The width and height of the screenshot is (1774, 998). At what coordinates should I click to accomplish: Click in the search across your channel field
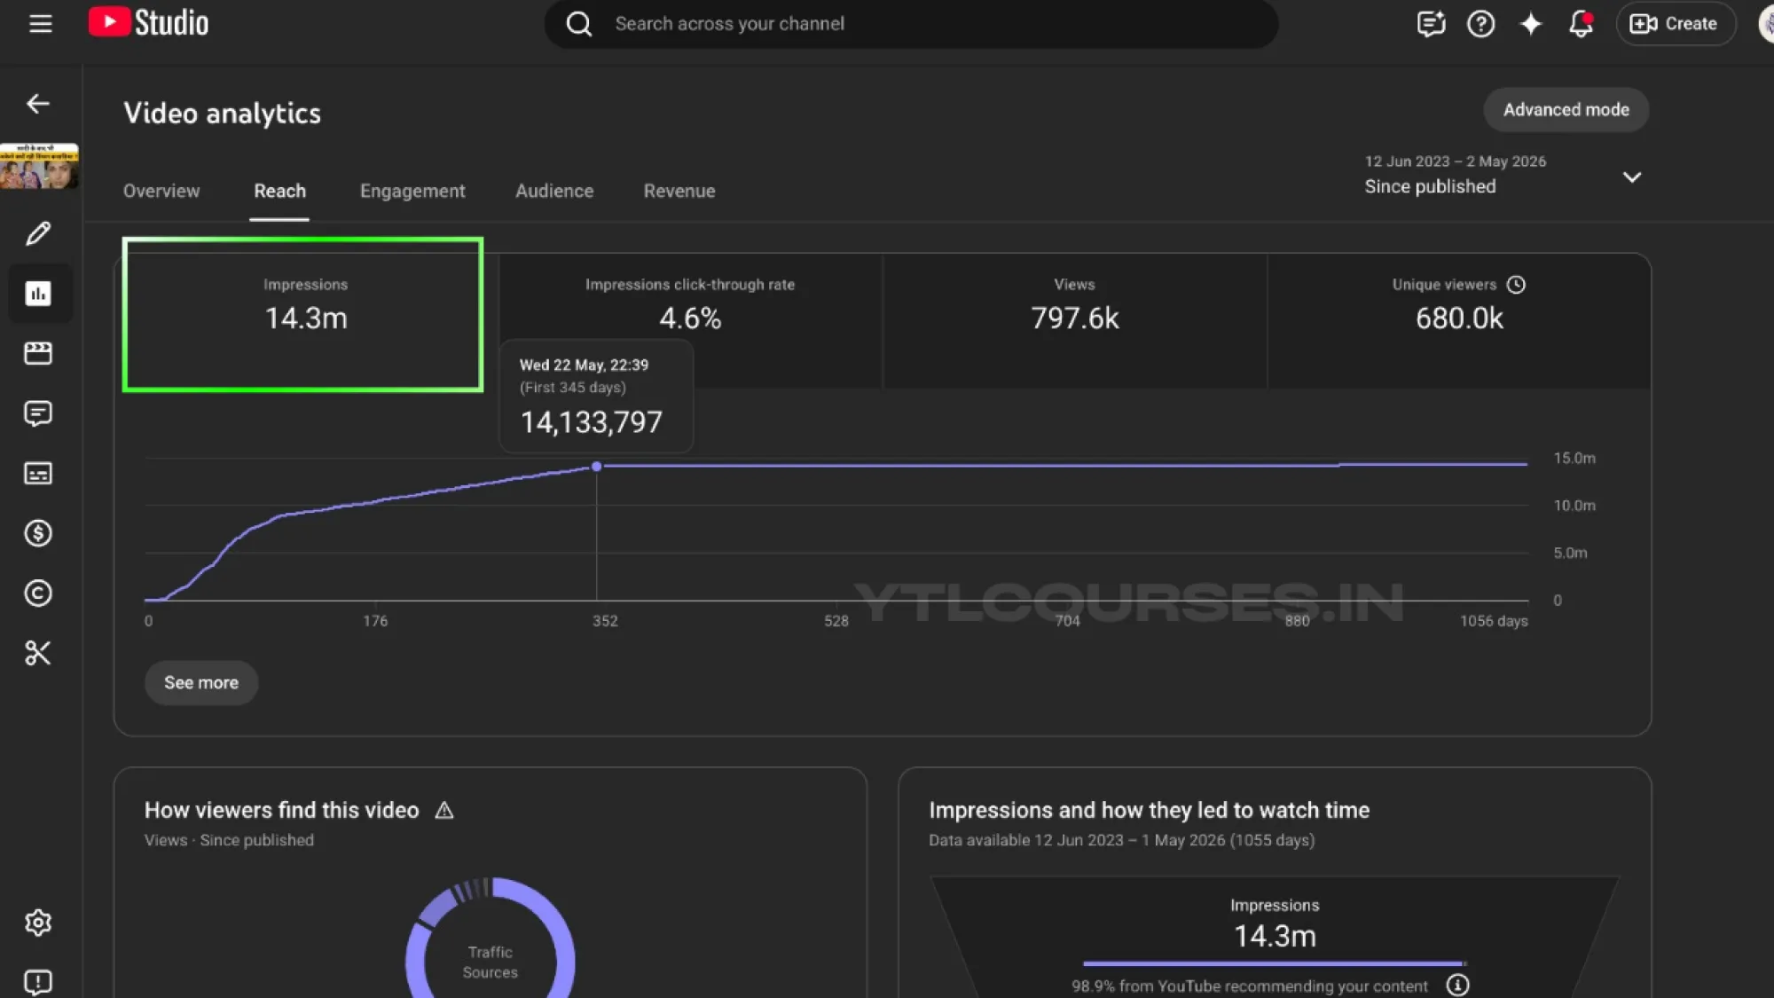[x=911, y=24]
